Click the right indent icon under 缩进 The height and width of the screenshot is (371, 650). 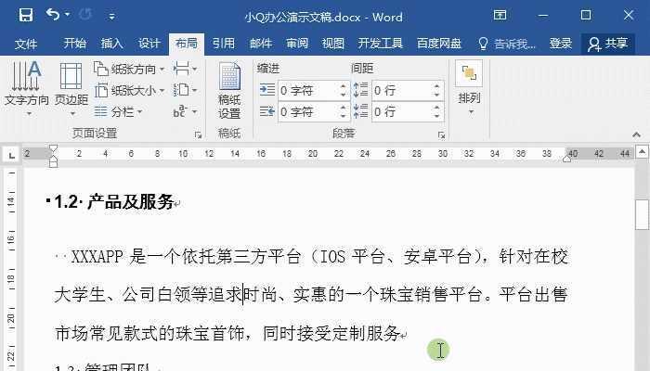pos(267,111)
